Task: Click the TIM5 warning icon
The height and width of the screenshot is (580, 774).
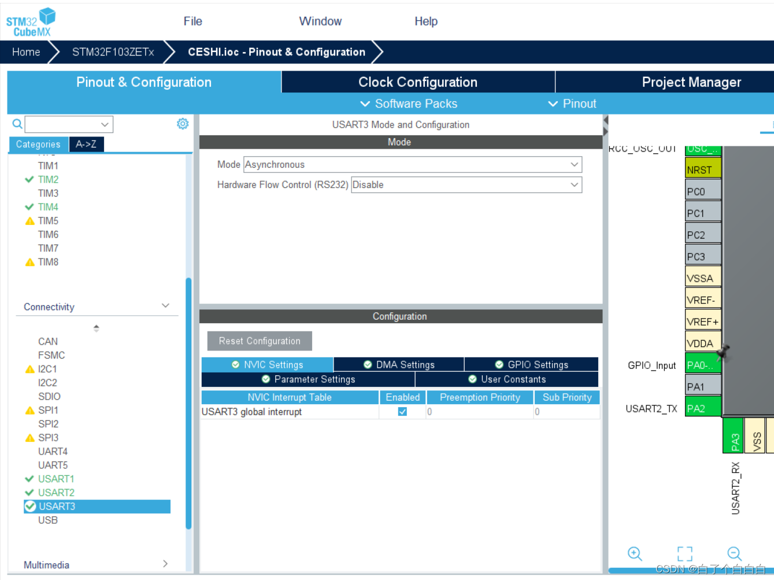Action: pyautogui.click(x=30, y=221)
